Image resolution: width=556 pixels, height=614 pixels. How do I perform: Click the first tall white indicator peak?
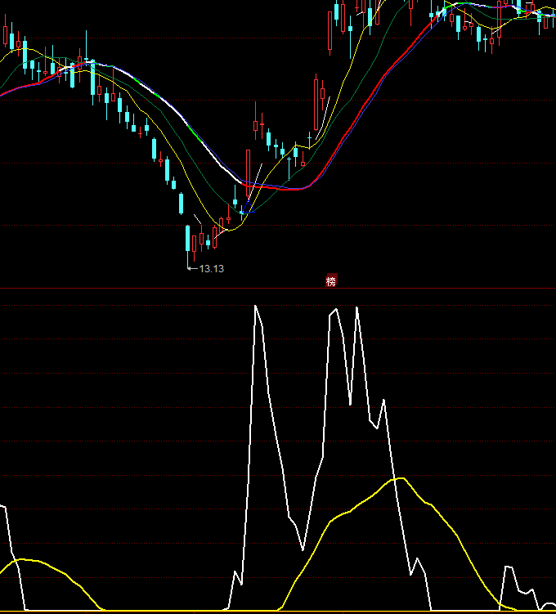coord(257,307)
